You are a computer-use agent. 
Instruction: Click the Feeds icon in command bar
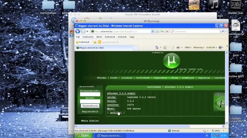click(x=165, y=48)
